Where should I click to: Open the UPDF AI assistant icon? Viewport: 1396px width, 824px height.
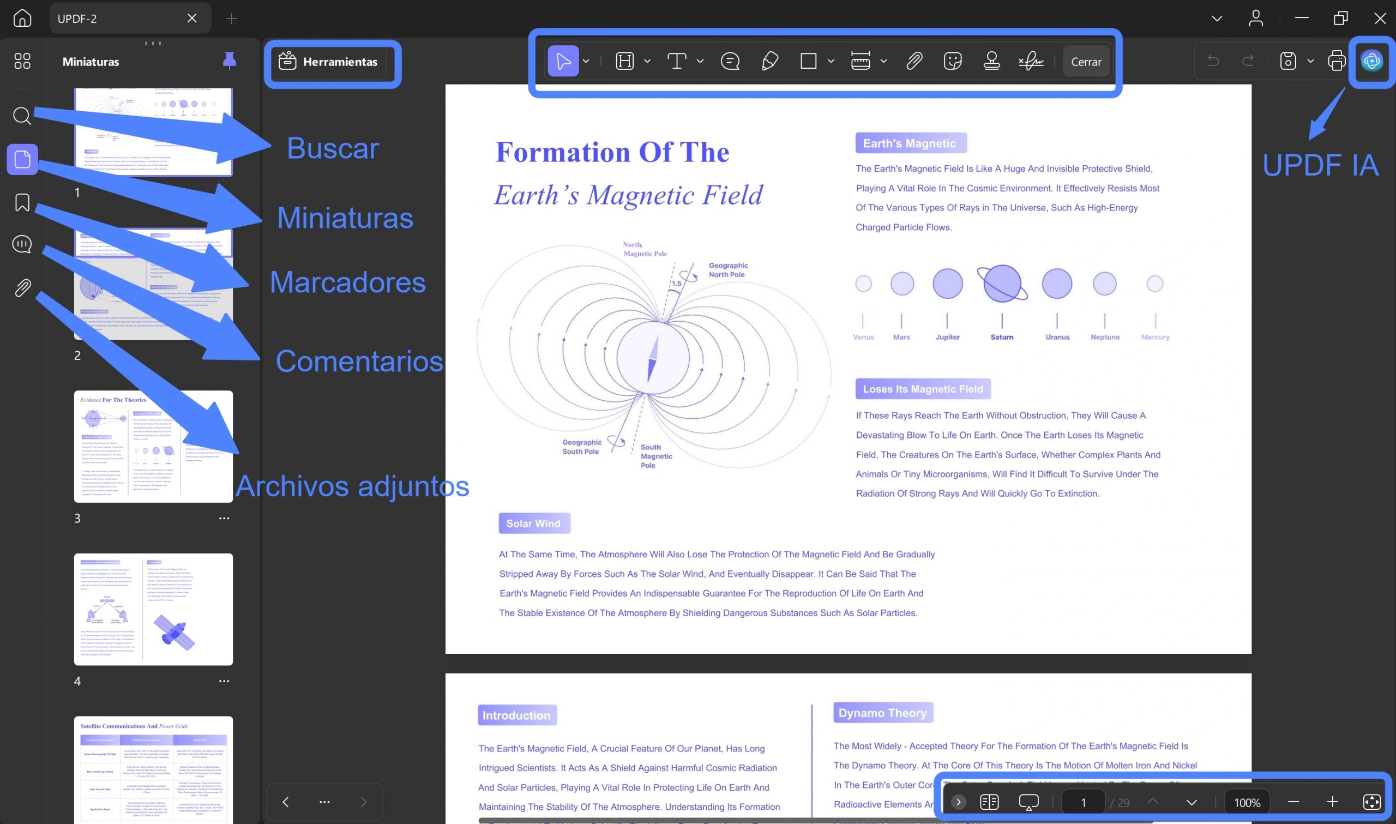pos(1371,61)
